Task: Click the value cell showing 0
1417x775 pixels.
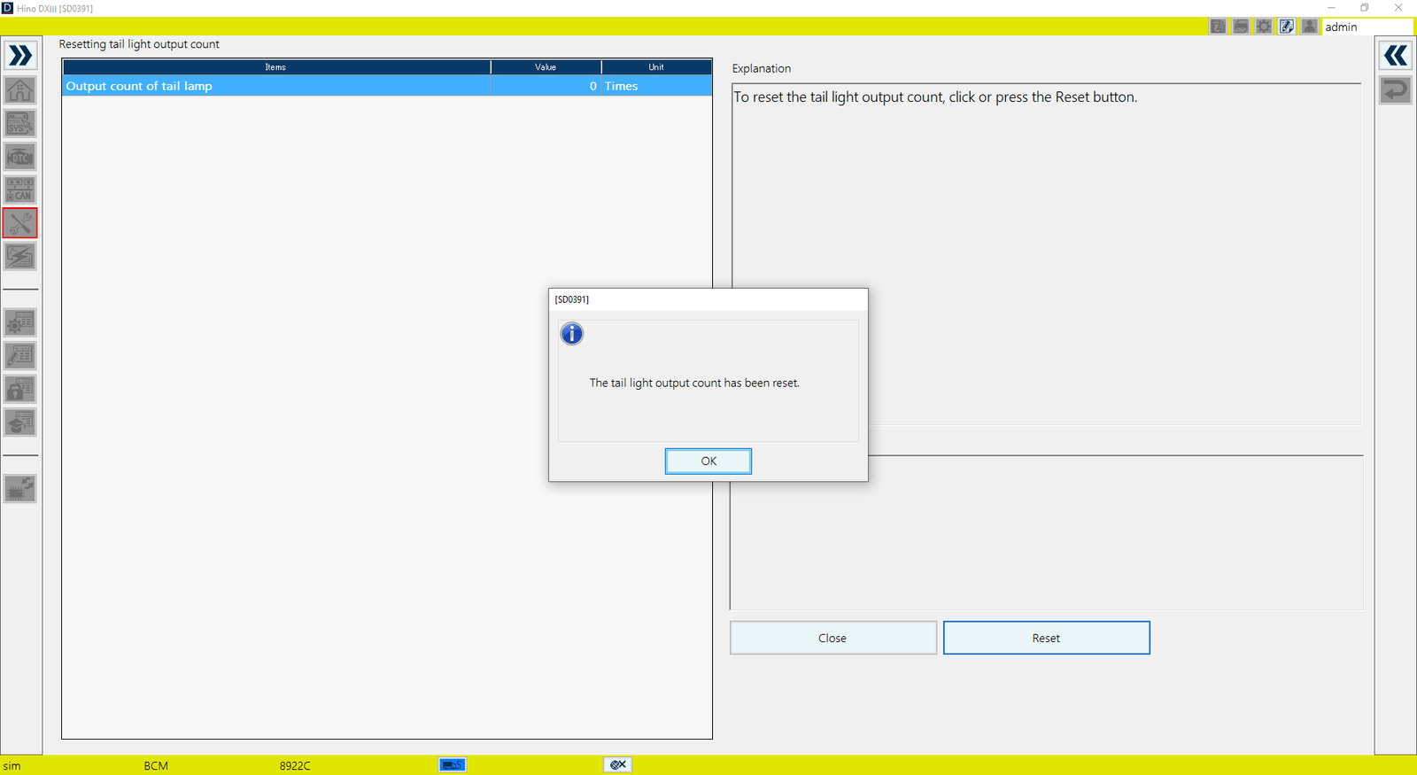Action: coord(546,86)
